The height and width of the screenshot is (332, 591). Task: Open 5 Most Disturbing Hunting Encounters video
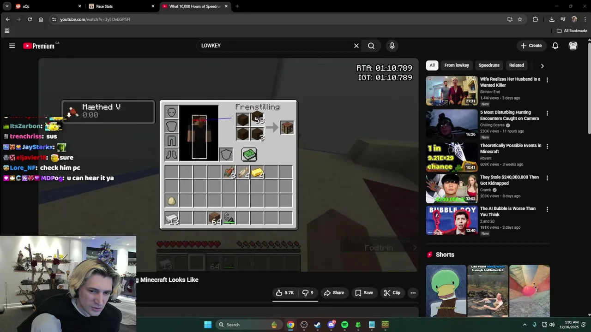click(x=452, y=124)
